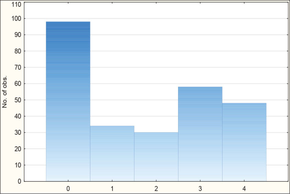Select the x-axis tick label '4'
Screen dimensions: 290x194
(x=244, y=188)
